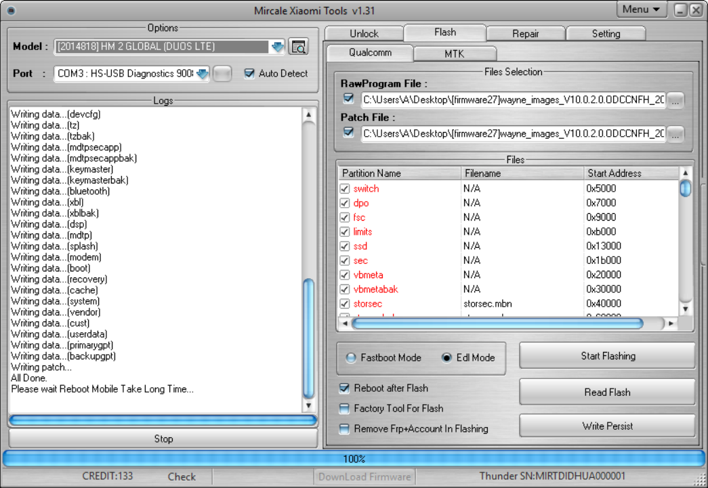Screen dimensions: 708x488
Task: Click the Start Address column header
Action: 631,173
